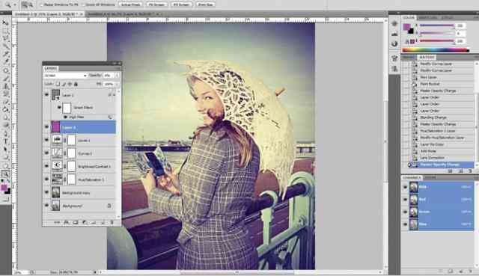The height and width of the screenshot is (276, 479).
Task: Click foreground color swatch in Color panel
Action: (x=406, y=27)
